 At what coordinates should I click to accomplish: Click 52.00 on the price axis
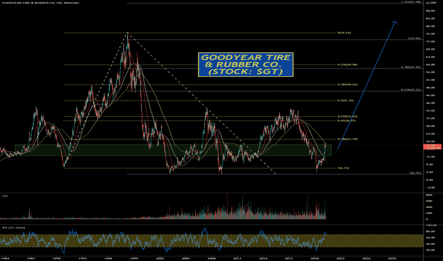click(430, 80)
